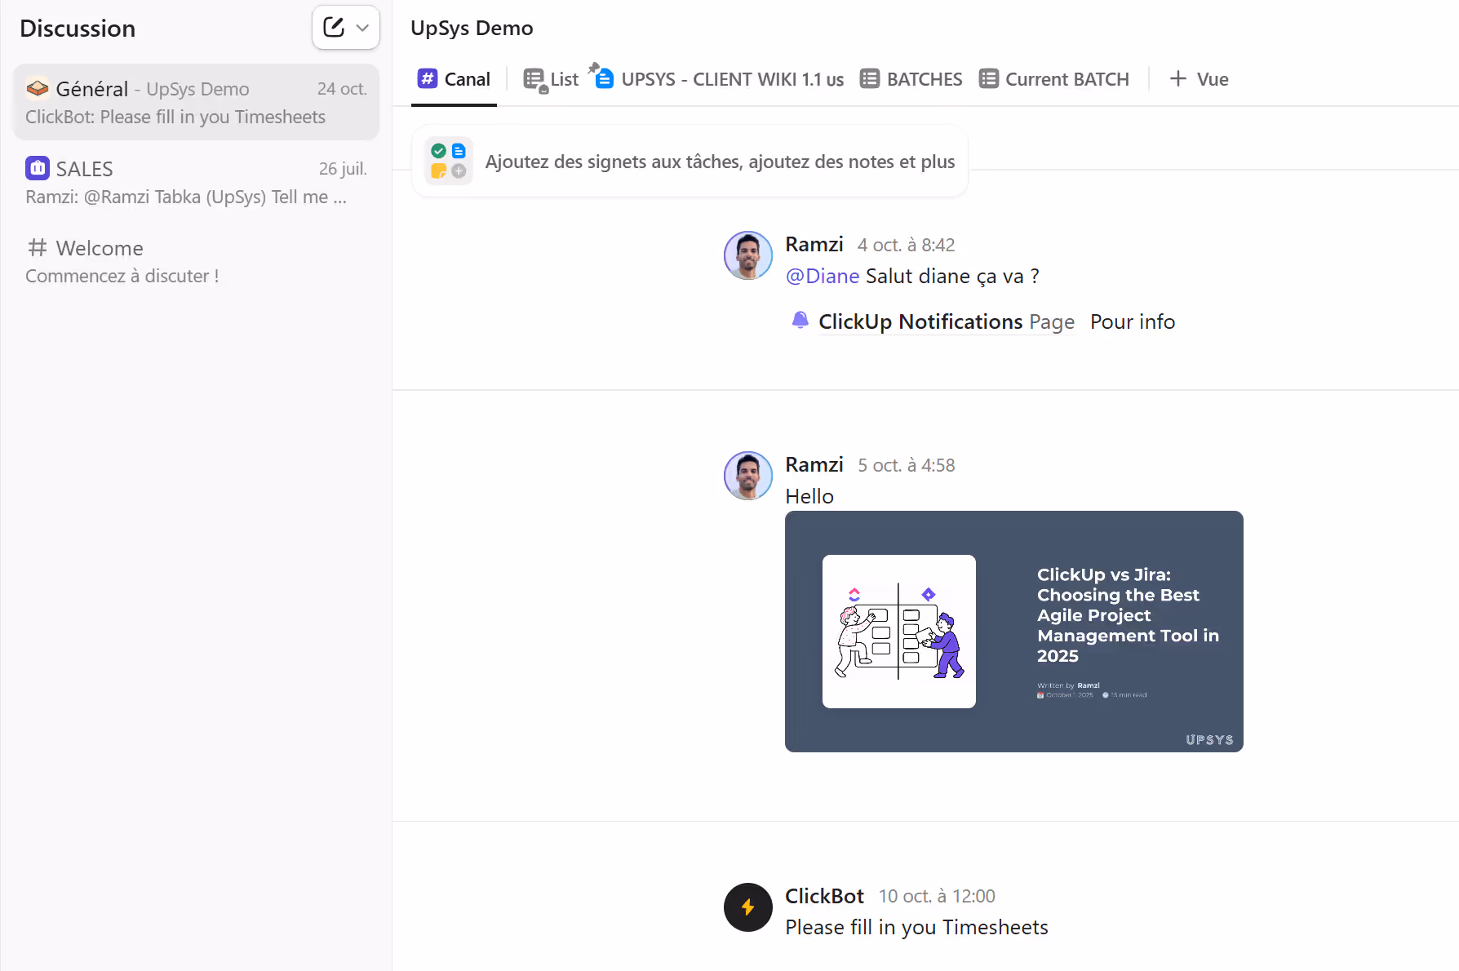Switch to the Canal tab
The image size is (1459, 971).
pos(455,78)
